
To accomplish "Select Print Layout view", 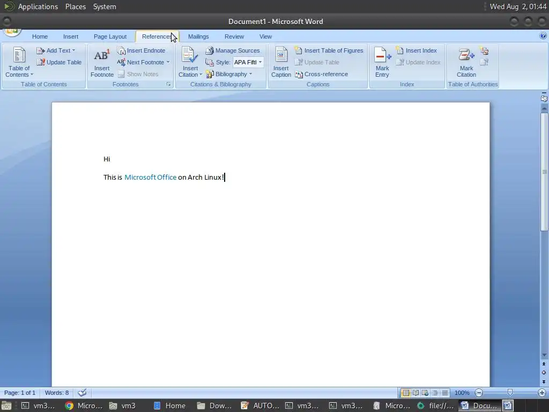I will (x=406, y=393).
